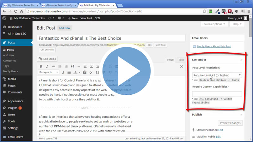Toggle italic formatting in the editor
This screenshot has height=142, width=253.
coord(47,66)
